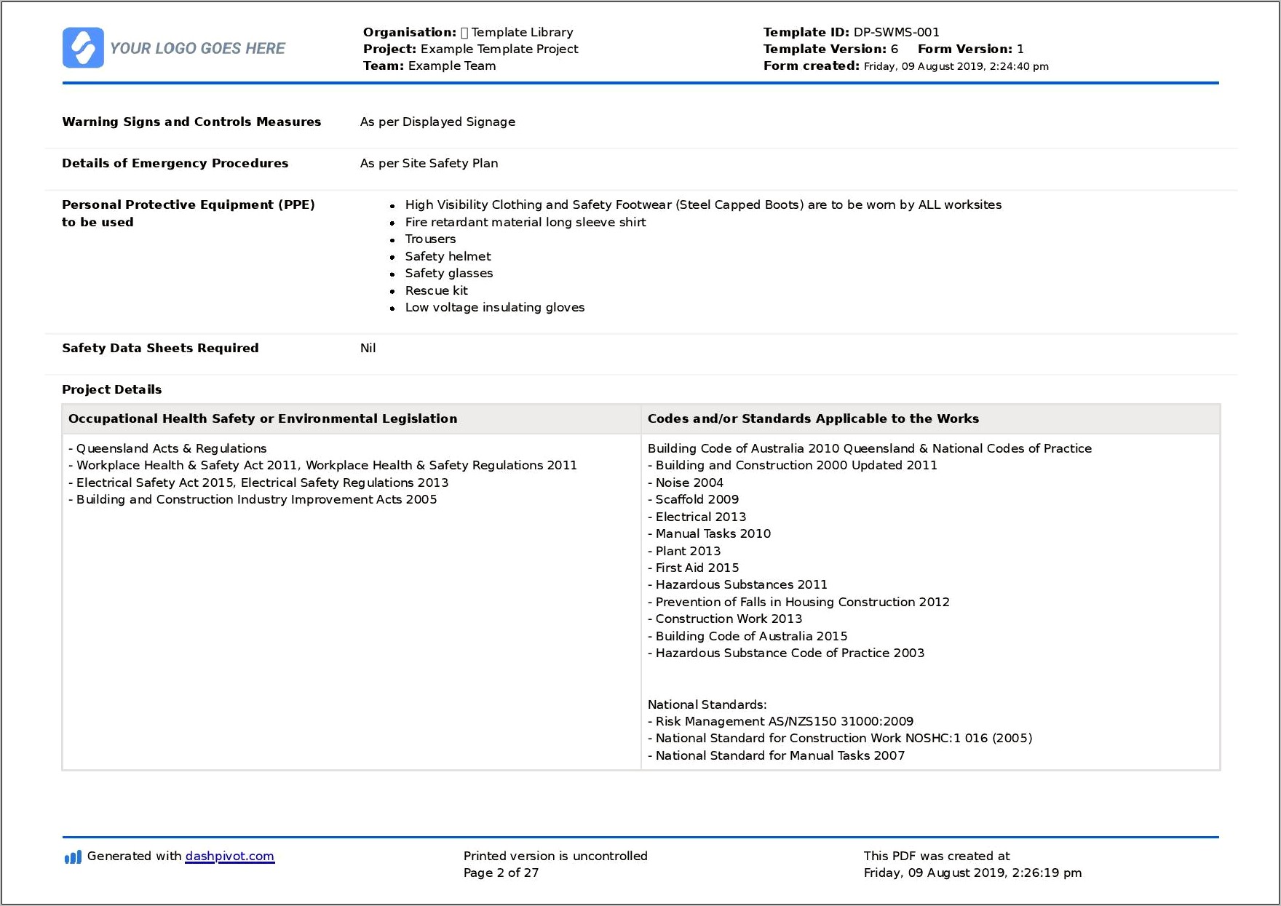The width and height of the screenshot is (1281, 906).
Task: Click 'YOUR LOGO GOES HERE' text
Action: [197, 48]
